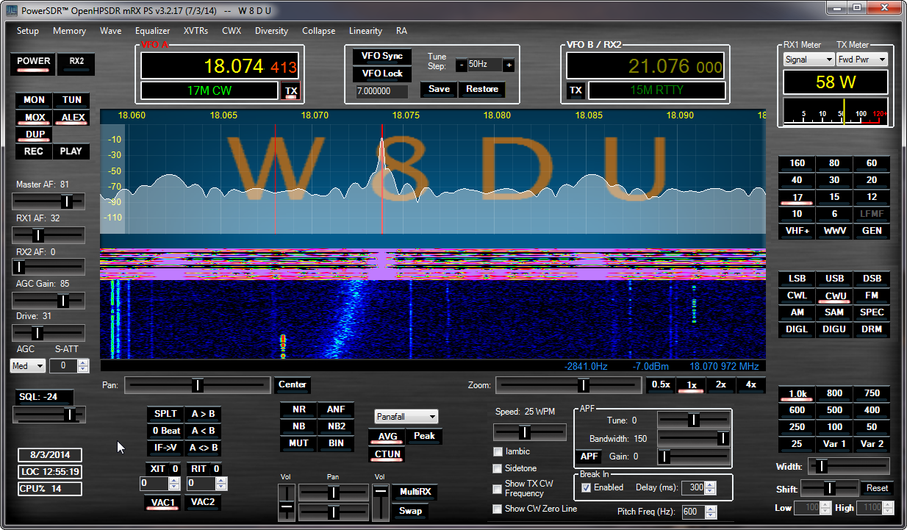The height and width of the screenshot is (530, 907).
Task: Click the PLAY button
Action: pos(72,152)
